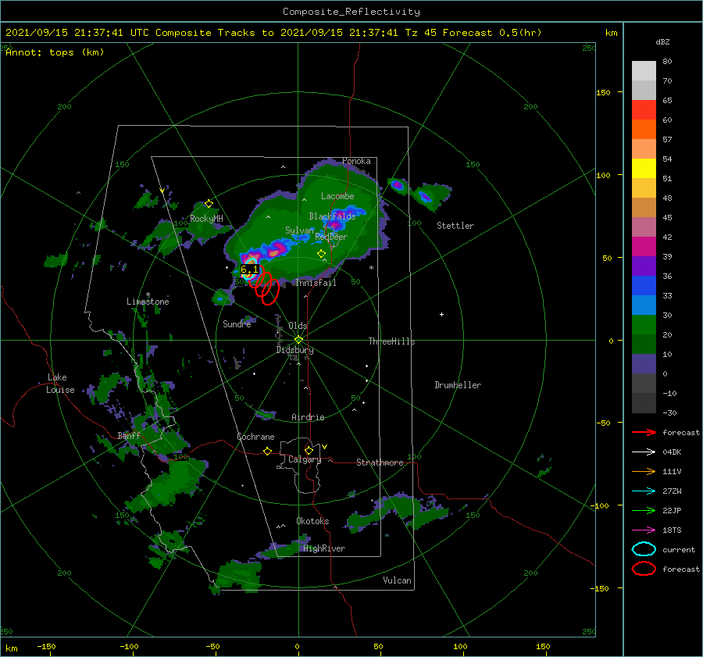703x657 pixels.
Task: Click the Innisfail label
Action: (x=316, y=283)
